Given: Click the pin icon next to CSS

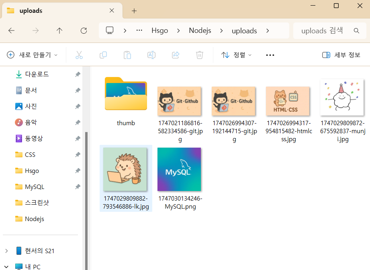Looking at the screenshot, I should pos(78,154).
